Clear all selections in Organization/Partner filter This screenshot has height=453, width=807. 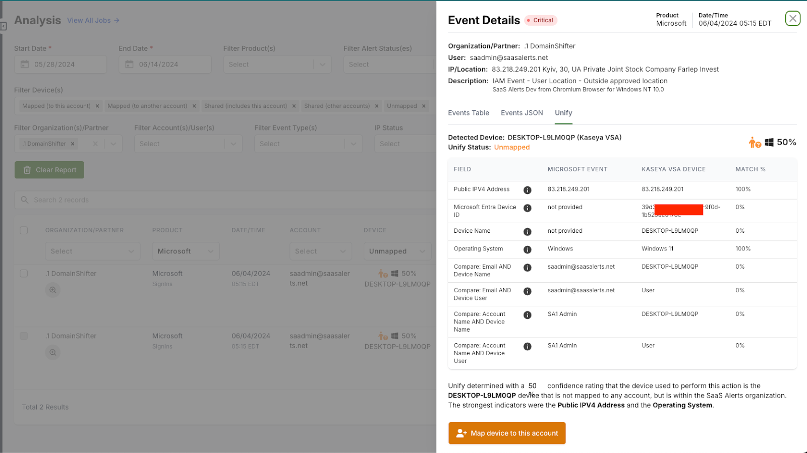coord(95,144)
